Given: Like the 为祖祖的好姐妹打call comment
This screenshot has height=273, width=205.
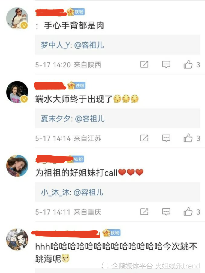Looking at the screenshot, I should pos(188,212).
